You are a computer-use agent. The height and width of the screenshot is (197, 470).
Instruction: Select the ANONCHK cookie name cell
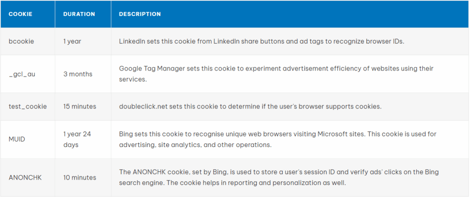click(x=25, y=177)
